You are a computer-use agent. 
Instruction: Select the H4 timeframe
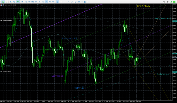[x=40, y=2]
